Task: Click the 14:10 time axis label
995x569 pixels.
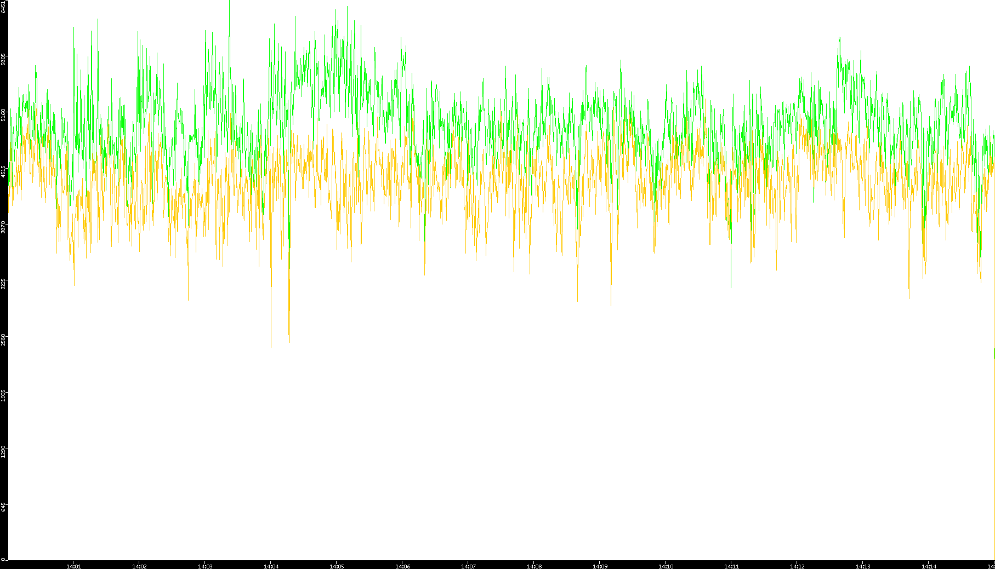Action: pos(666,566)
